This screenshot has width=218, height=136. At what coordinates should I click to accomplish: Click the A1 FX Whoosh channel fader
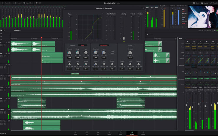coord(186,105)
